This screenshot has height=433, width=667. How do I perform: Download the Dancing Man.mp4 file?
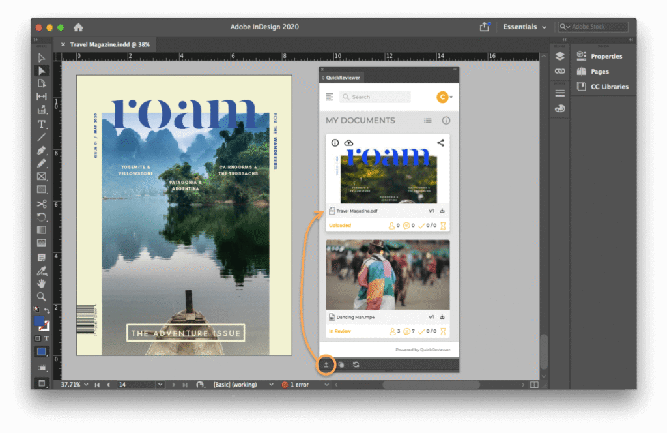point(442,317)
